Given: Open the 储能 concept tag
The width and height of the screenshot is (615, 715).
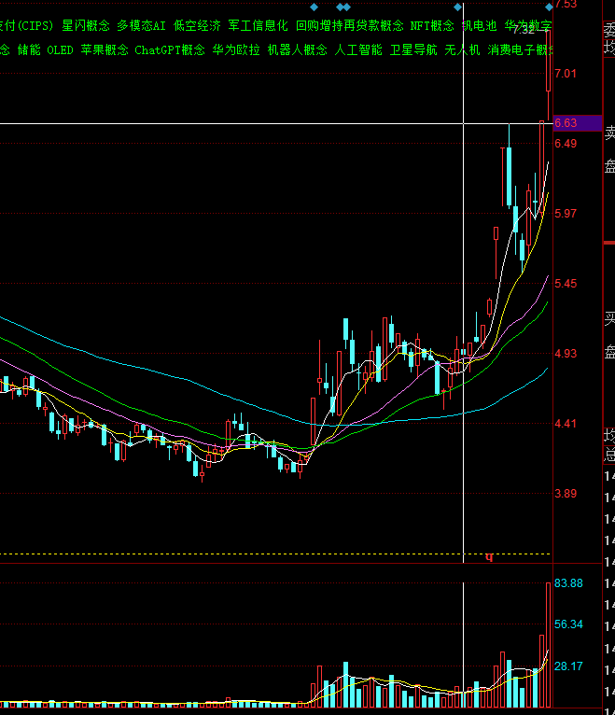Looking at the screenshot, I should pyautogui.click(x=29, y=49).
